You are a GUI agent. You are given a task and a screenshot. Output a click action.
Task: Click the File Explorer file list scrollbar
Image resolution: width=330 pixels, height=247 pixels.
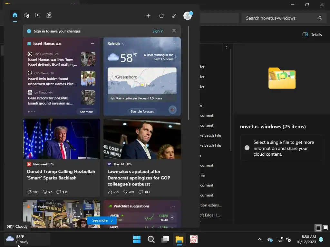(x=230, y=100)
